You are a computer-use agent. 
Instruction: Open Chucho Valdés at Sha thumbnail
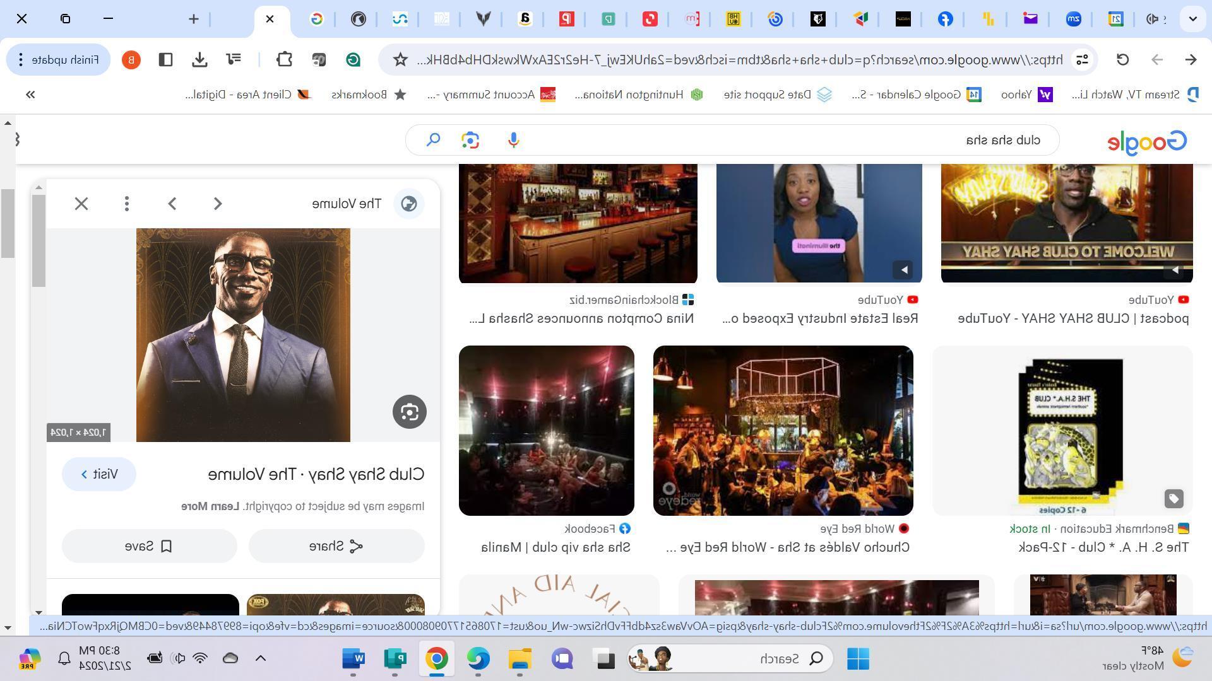coord(783,431)
